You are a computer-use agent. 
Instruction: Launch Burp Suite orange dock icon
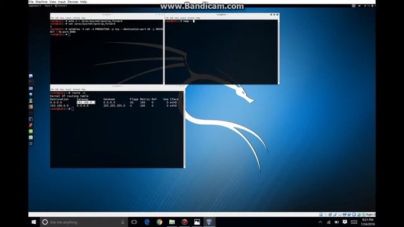(x=31, y=107)
